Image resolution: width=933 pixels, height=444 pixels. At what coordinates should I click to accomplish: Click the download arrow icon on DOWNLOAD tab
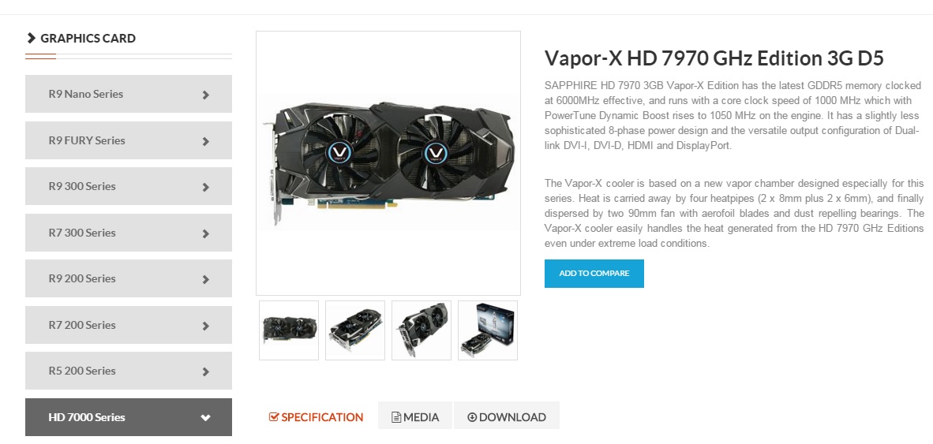[472, 417]
